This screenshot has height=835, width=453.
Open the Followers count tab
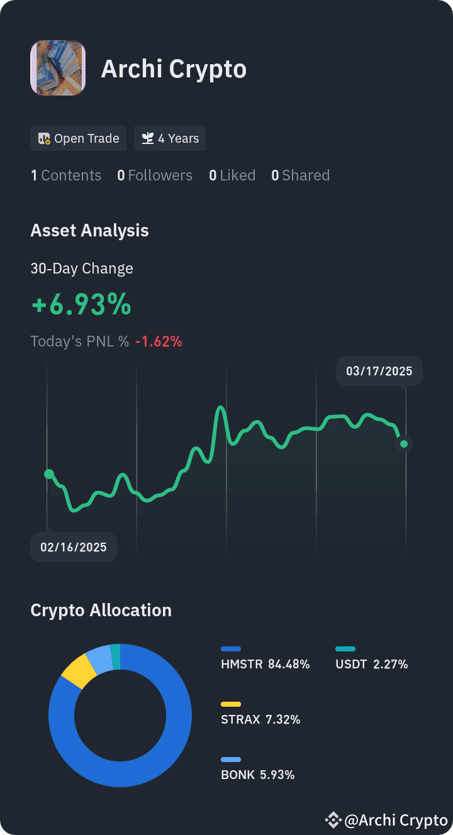155,175
